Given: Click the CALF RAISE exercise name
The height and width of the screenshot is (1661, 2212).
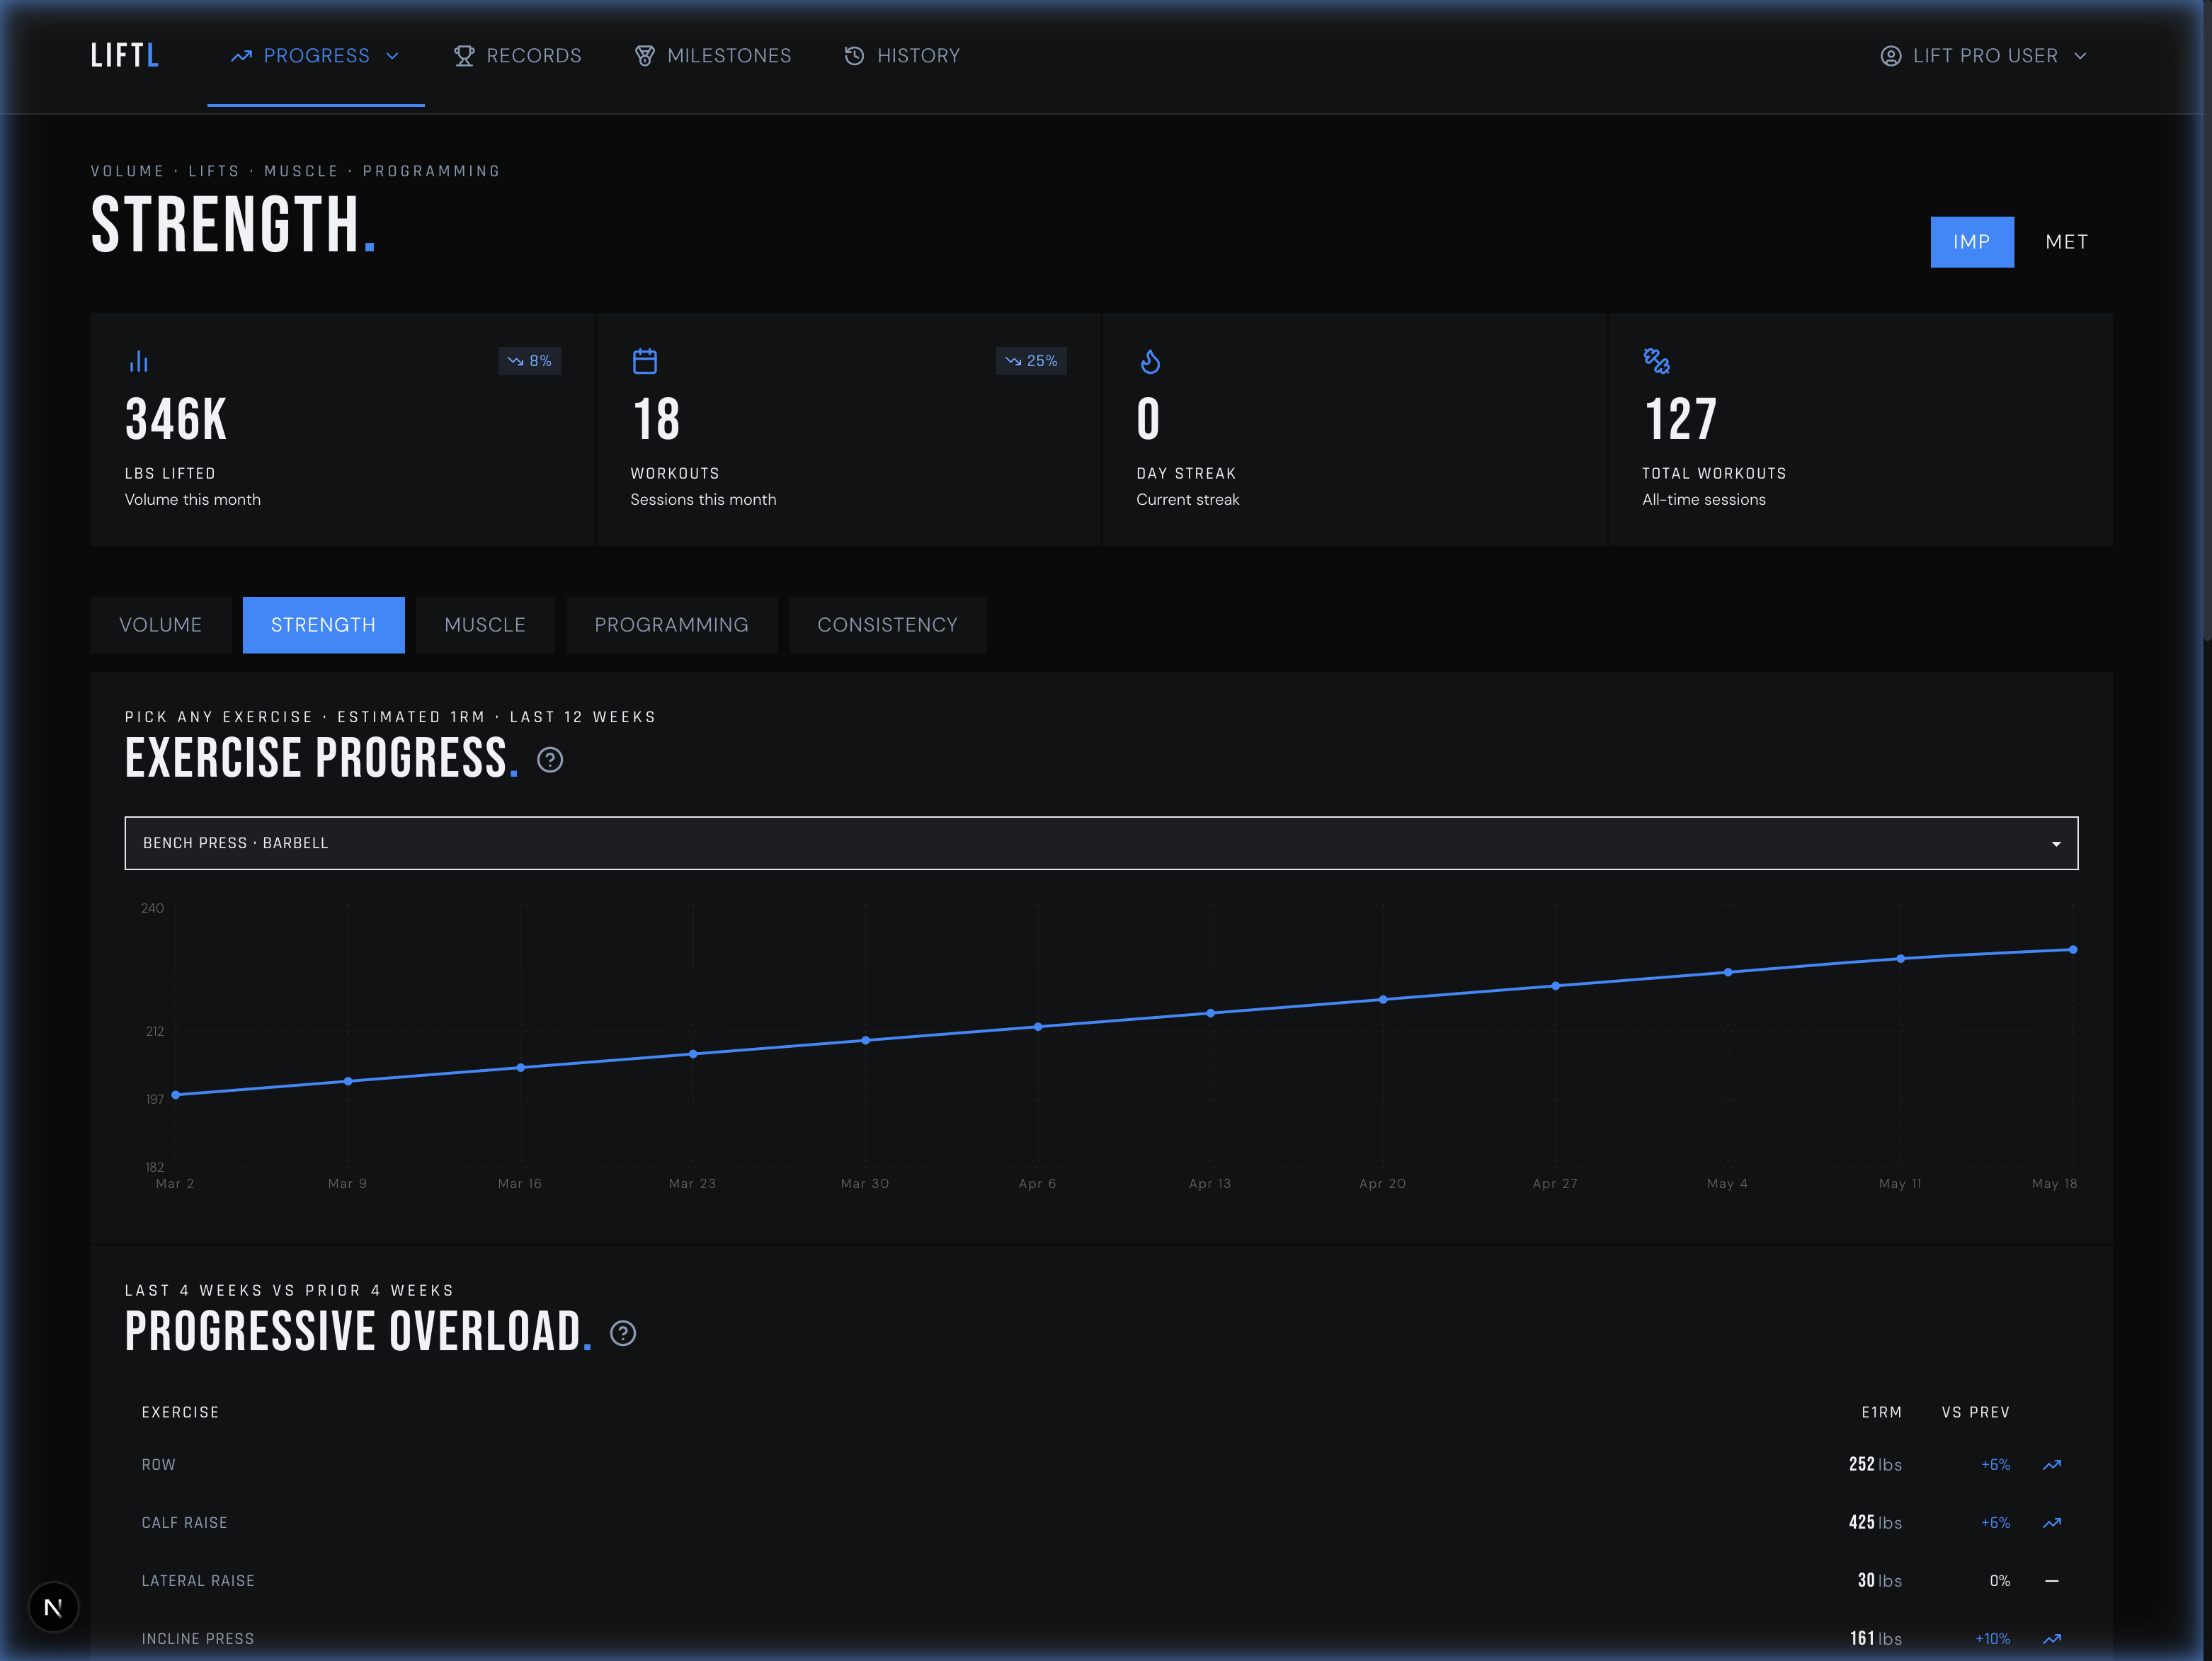Looking at the screenshot, I should click(185, 1523).
